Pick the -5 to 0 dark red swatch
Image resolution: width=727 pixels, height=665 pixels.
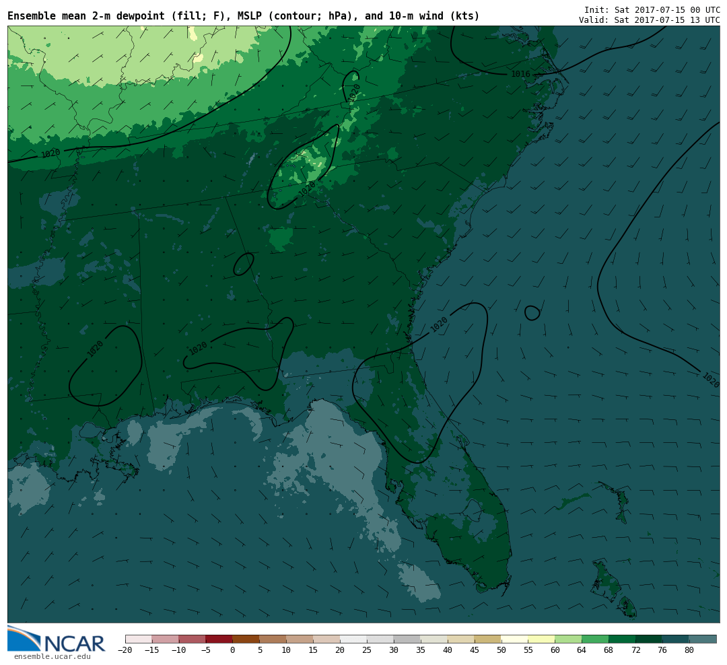pyautogui.click(x=219, y=639)
